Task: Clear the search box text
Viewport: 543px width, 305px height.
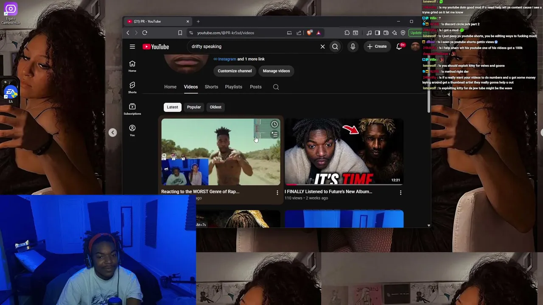Action: pyautogui.click(x=322, y=47)
